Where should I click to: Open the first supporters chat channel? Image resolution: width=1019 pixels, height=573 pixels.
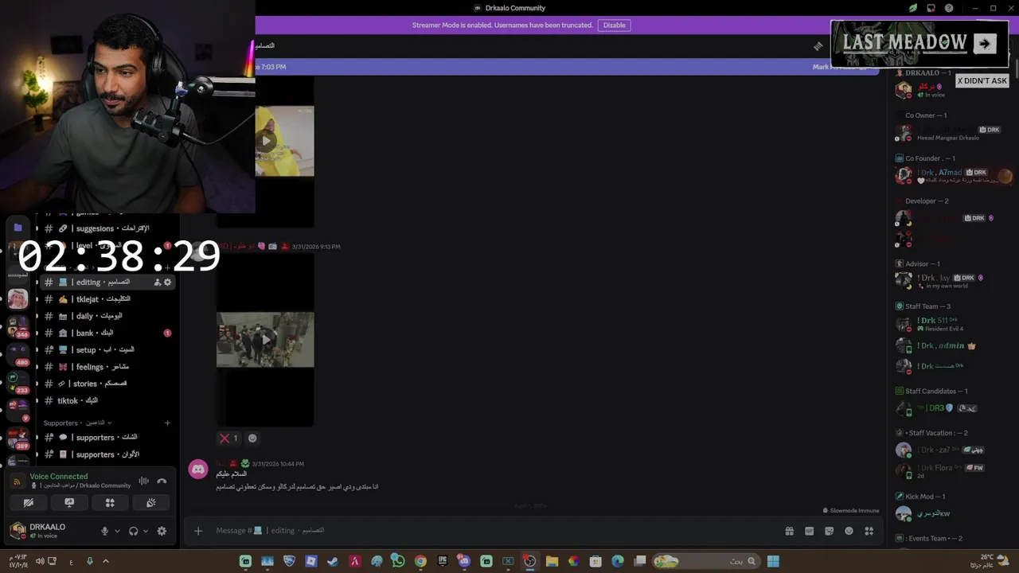point(106,438)
